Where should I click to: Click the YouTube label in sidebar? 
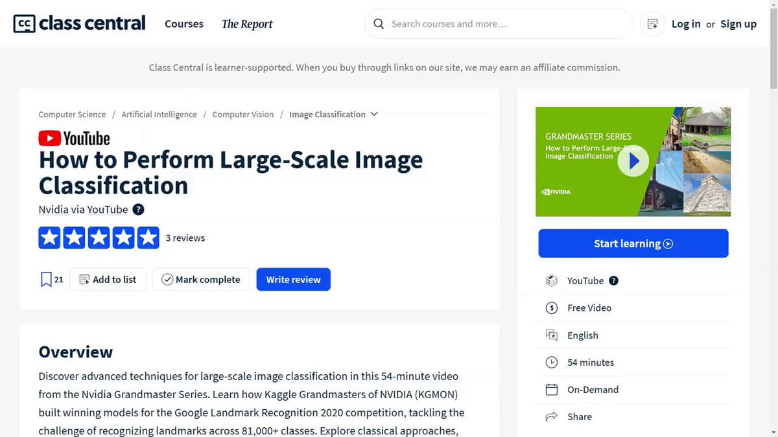pos(585,281)
